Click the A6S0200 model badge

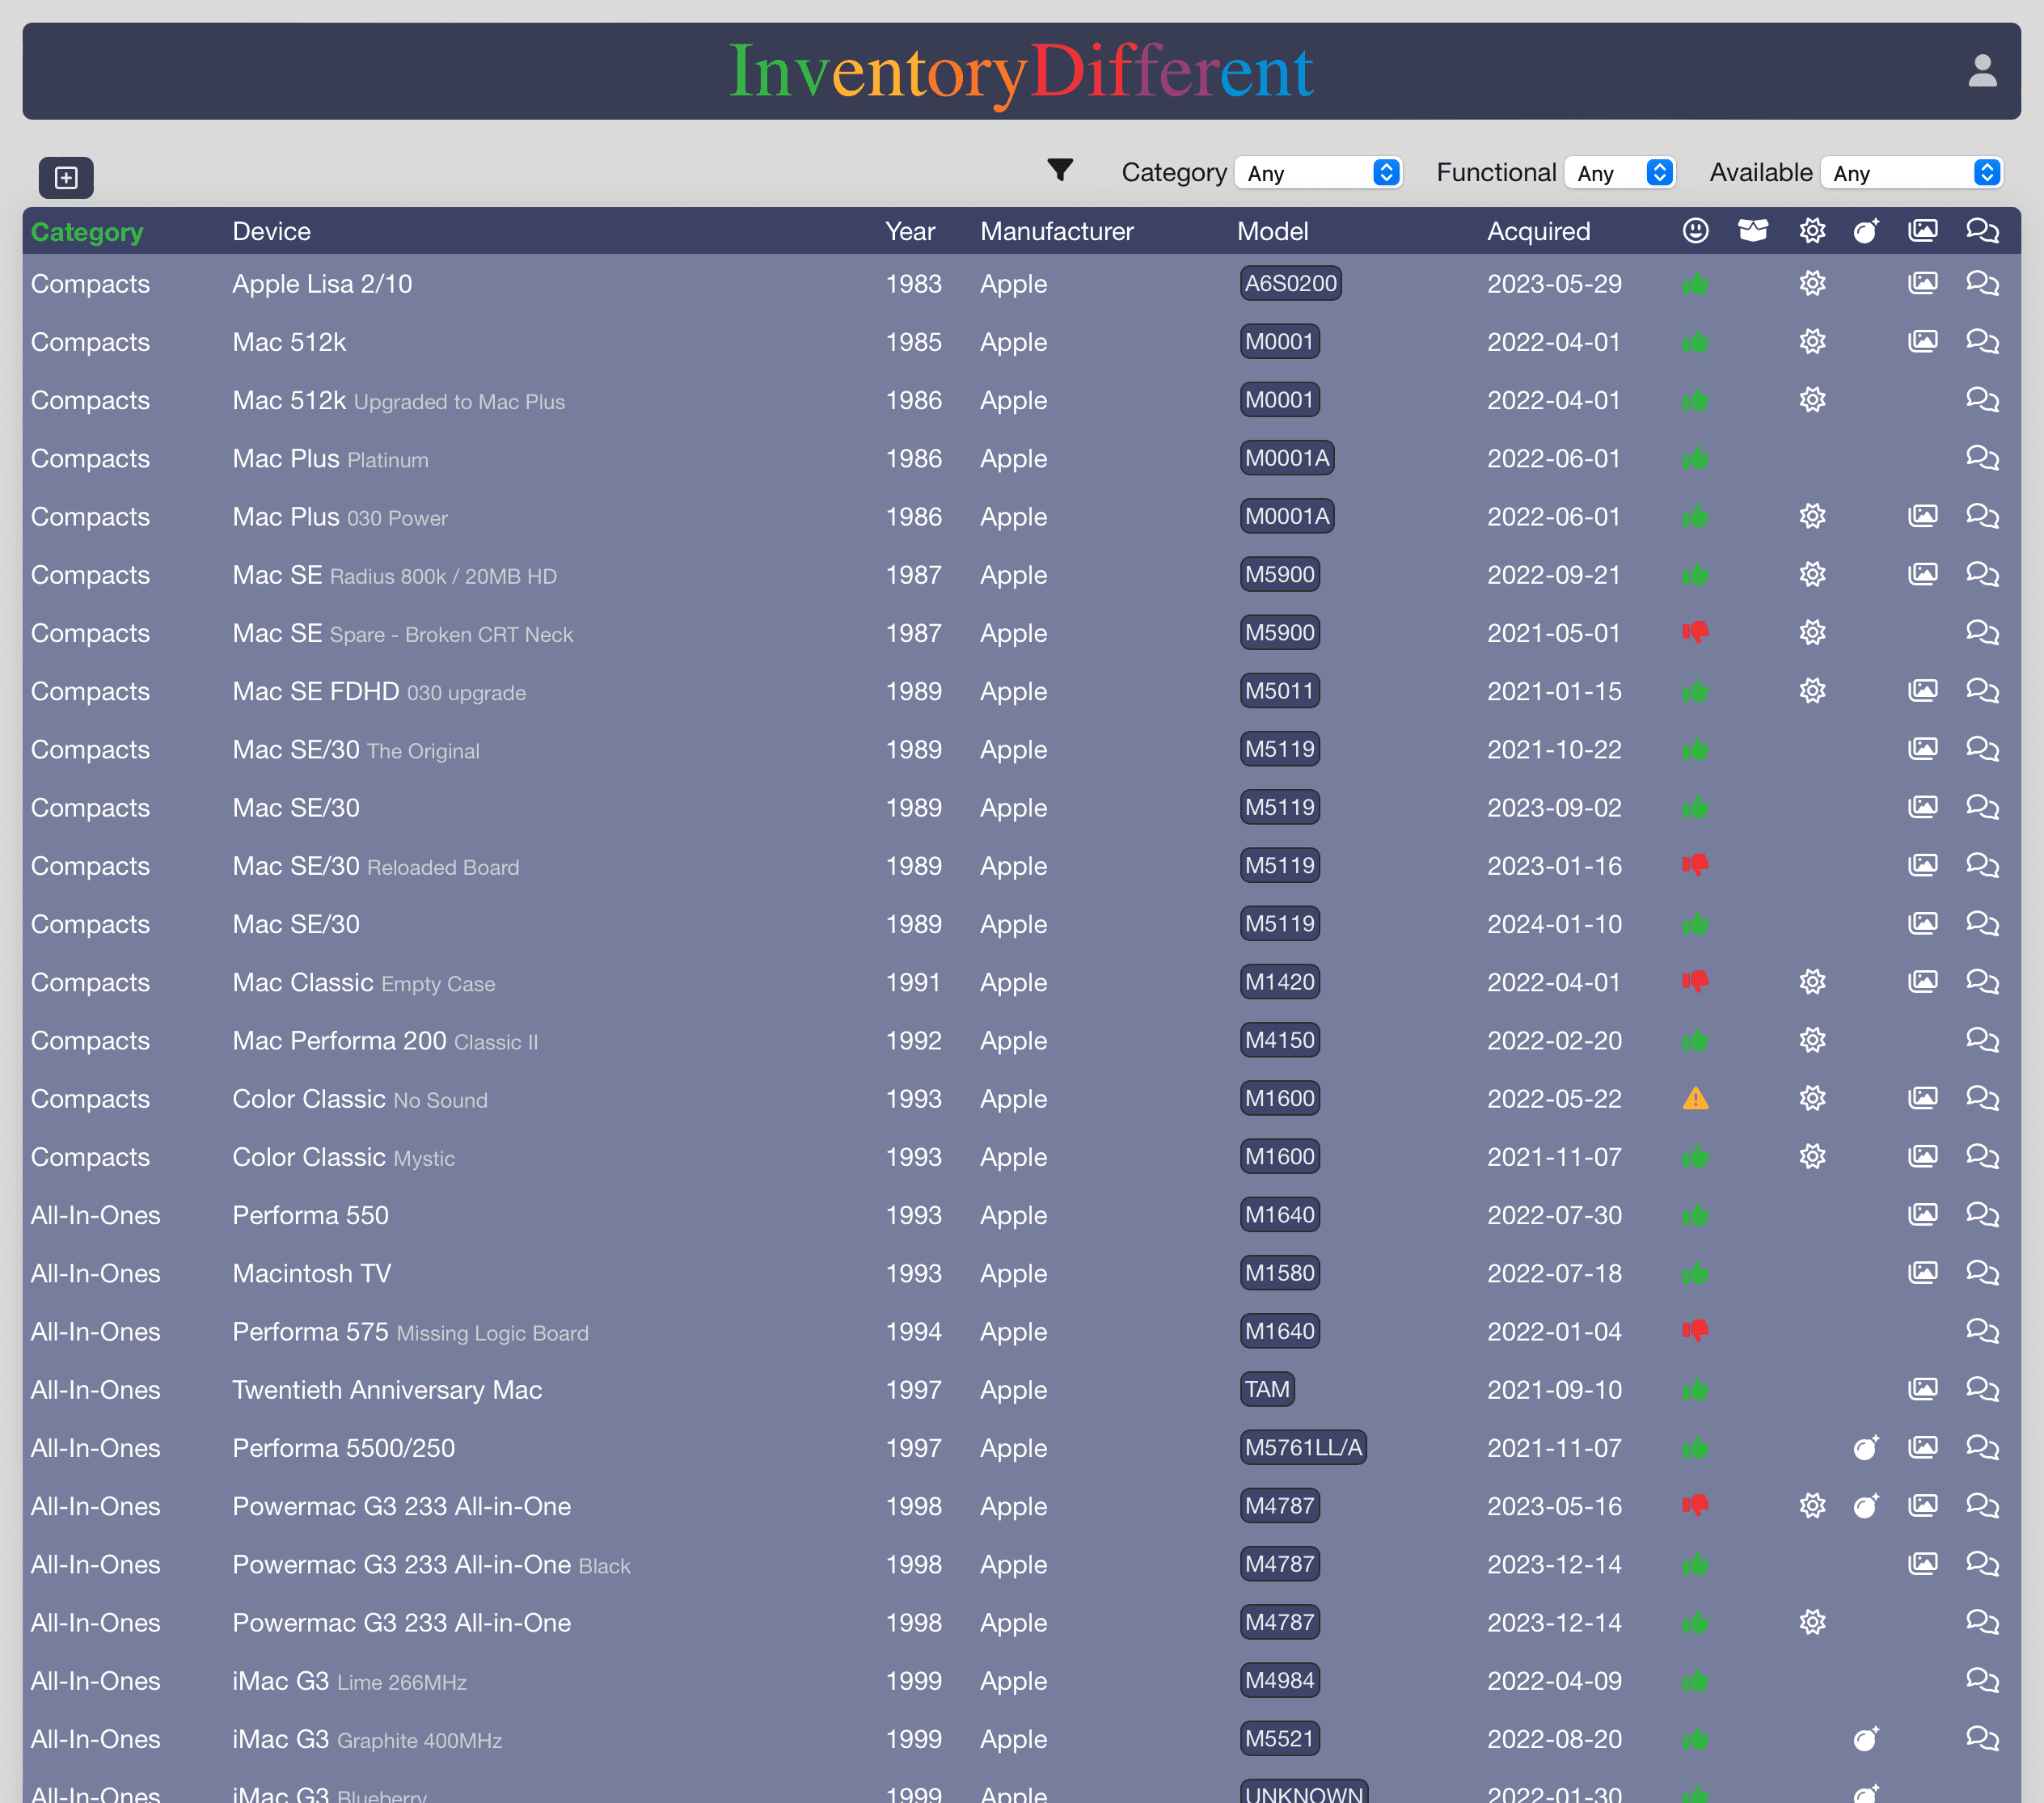point(1290,284)
